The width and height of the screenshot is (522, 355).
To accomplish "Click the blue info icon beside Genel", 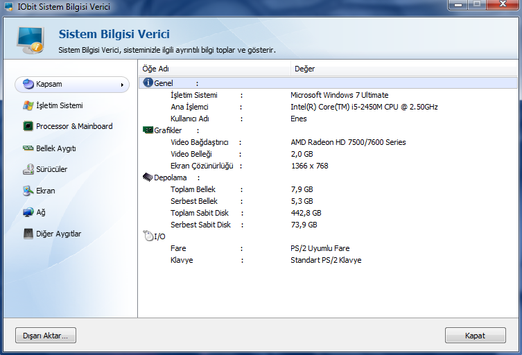I will pos(148,83).
